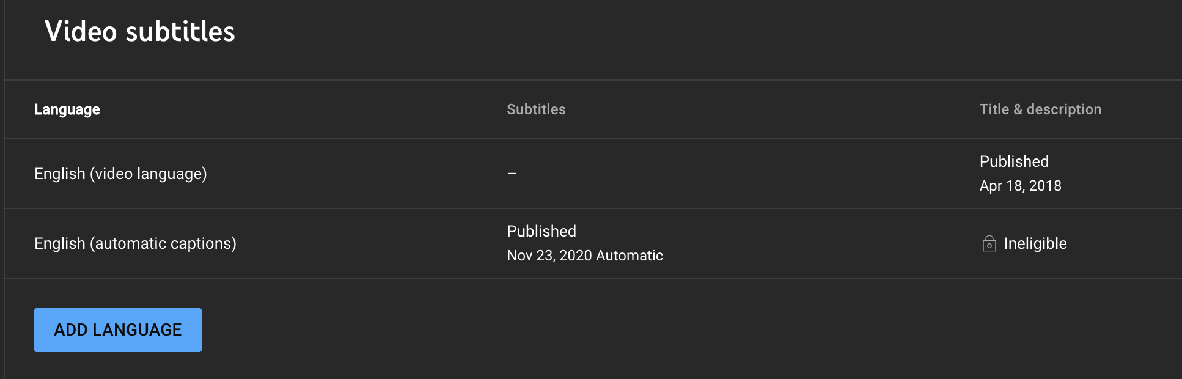Click the Title & description column header
The width and height of the screenshot is (1182, 379).
point(1040,109)
